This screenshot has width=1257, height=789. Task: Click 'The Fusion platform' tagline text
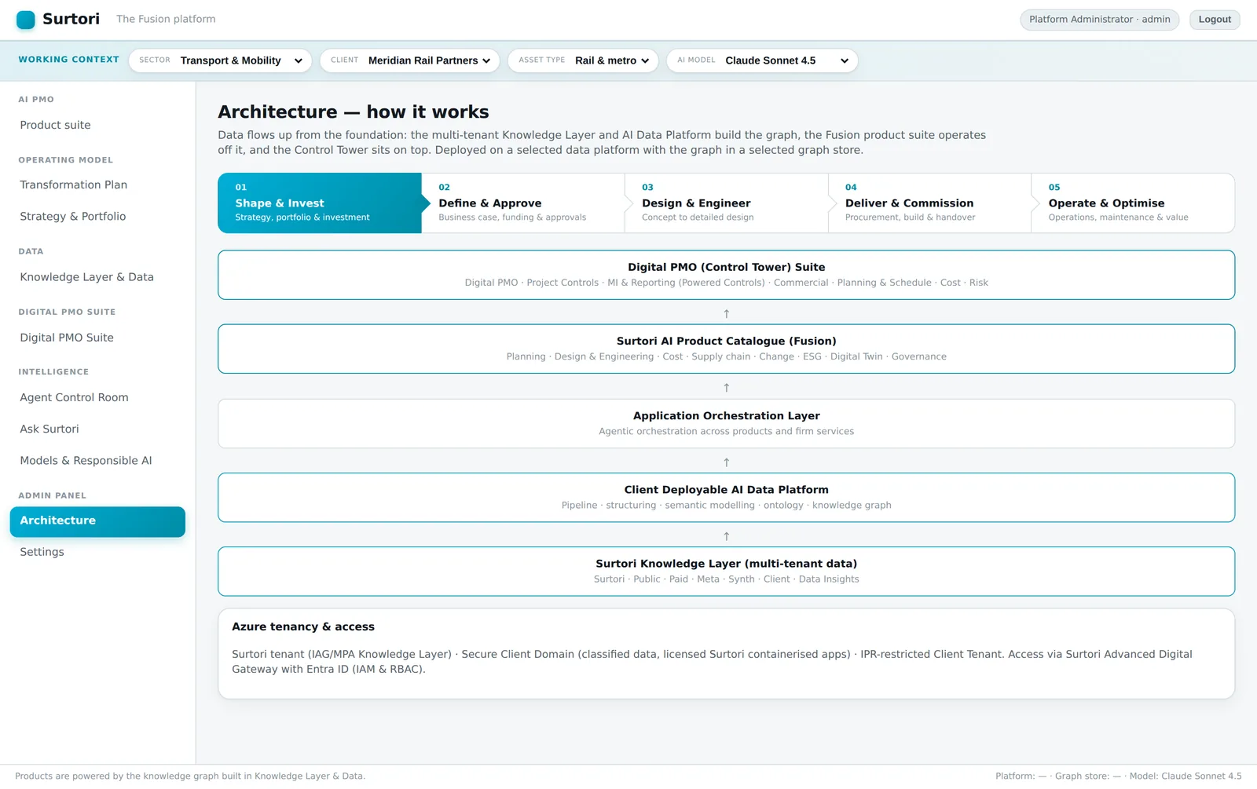[x=166, y=19]
